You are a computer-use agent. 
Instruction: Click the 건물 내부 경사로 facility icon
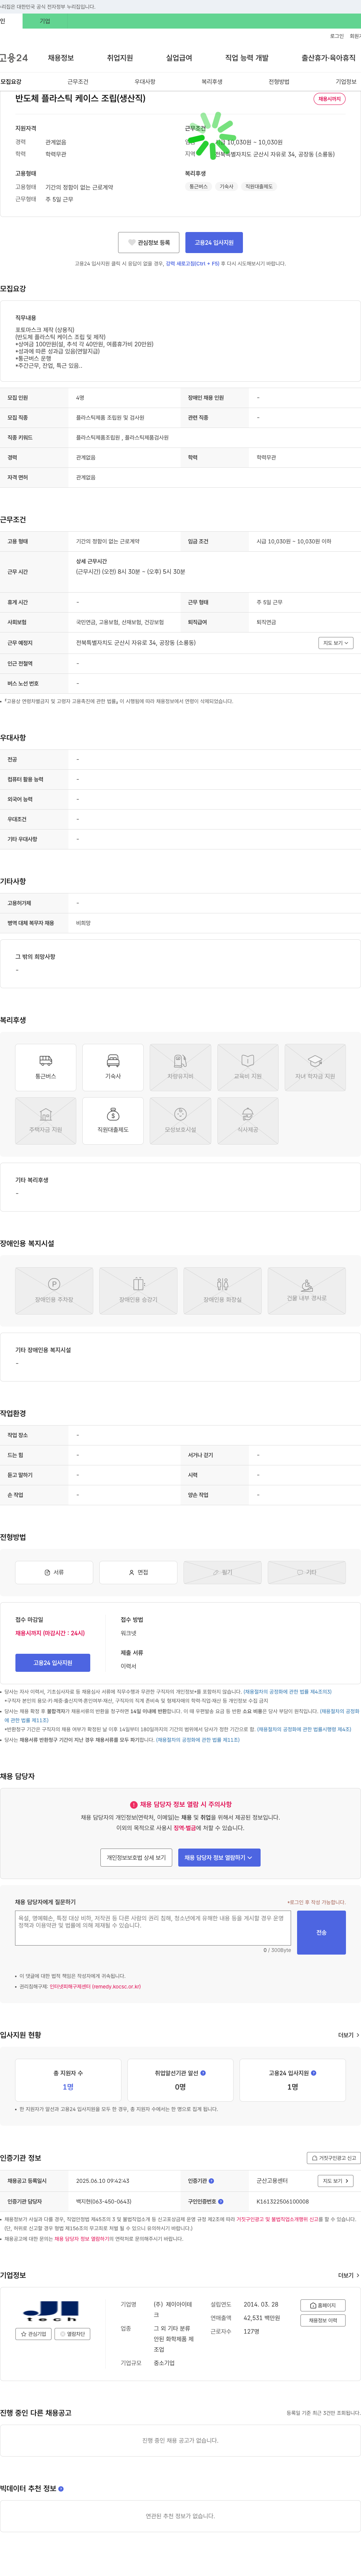(x=307, y=1290)
